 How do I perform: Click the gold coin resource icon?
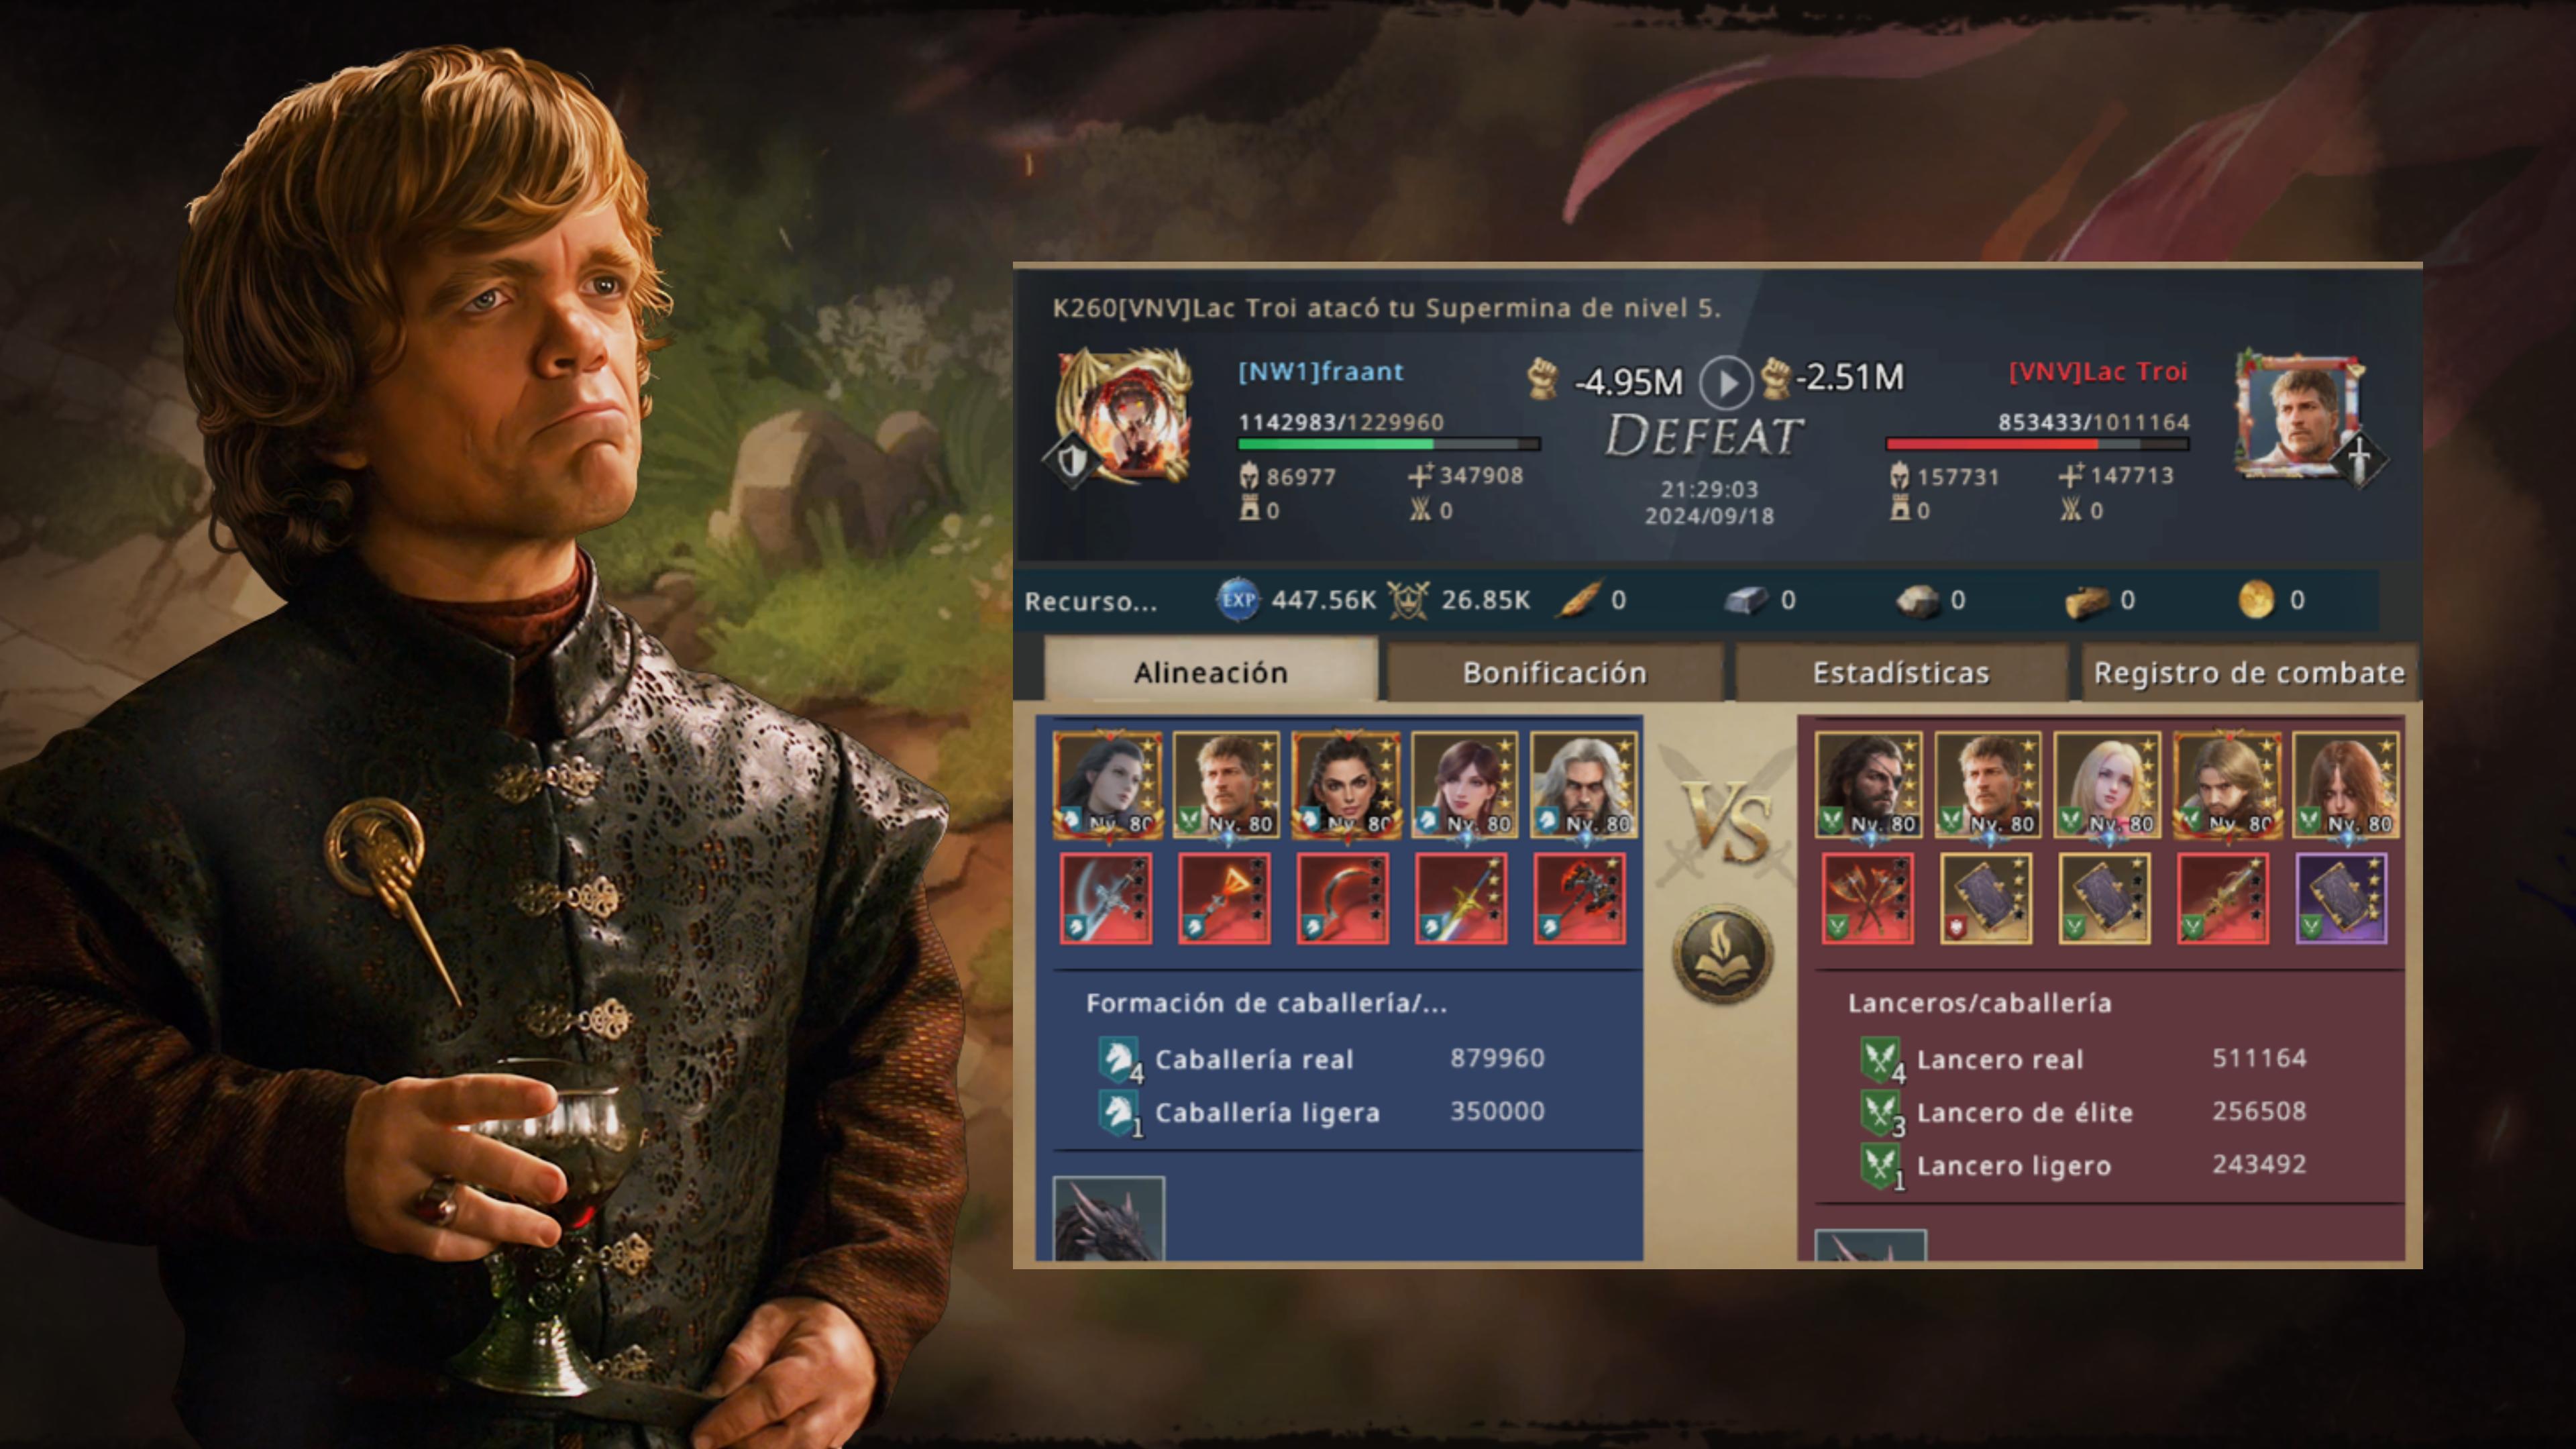tap(2256, 600)
